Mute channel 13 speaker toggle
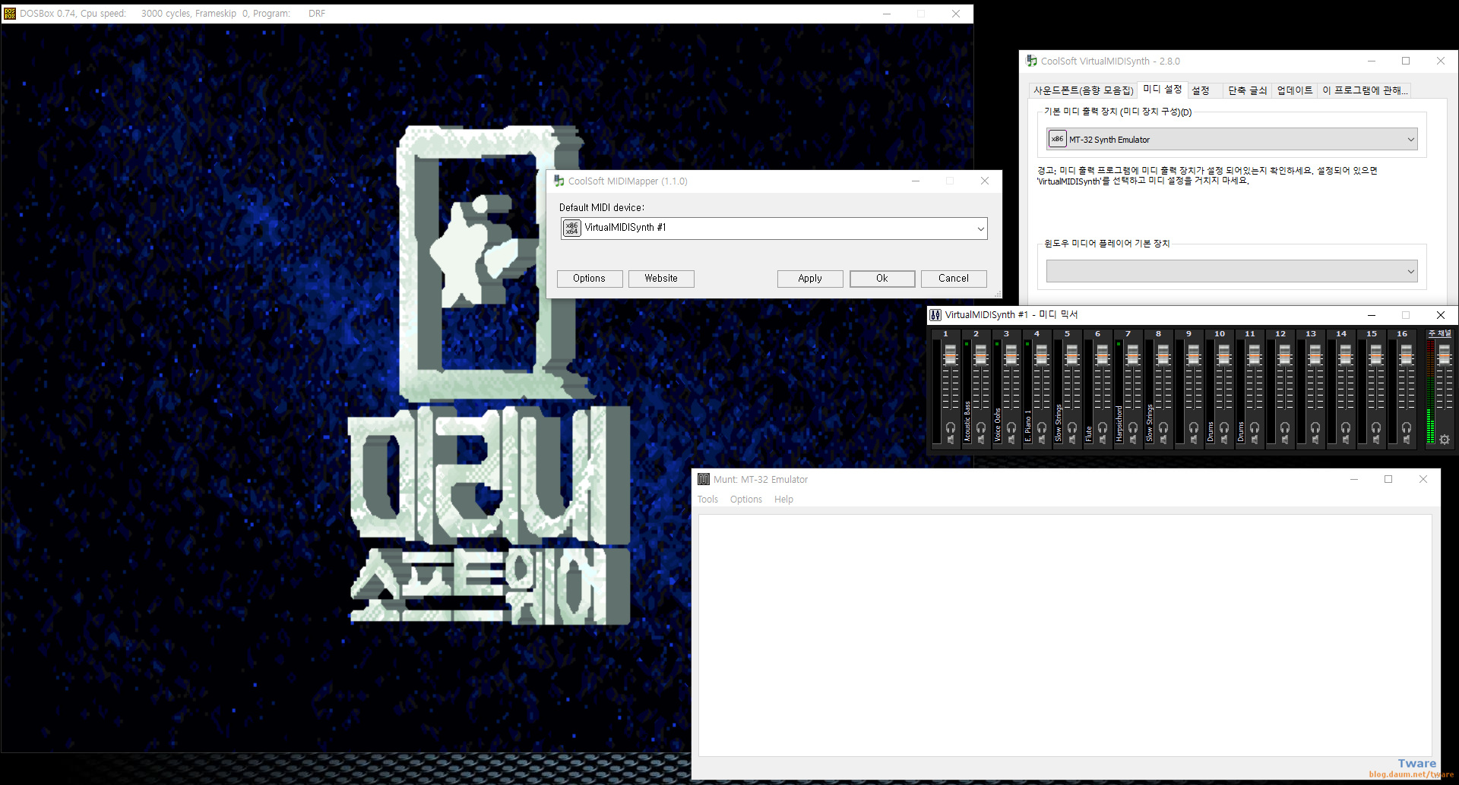Image resolution: width=1459 pixels, height=785 pixels. pyautogui.click(x=1315, y=440)
